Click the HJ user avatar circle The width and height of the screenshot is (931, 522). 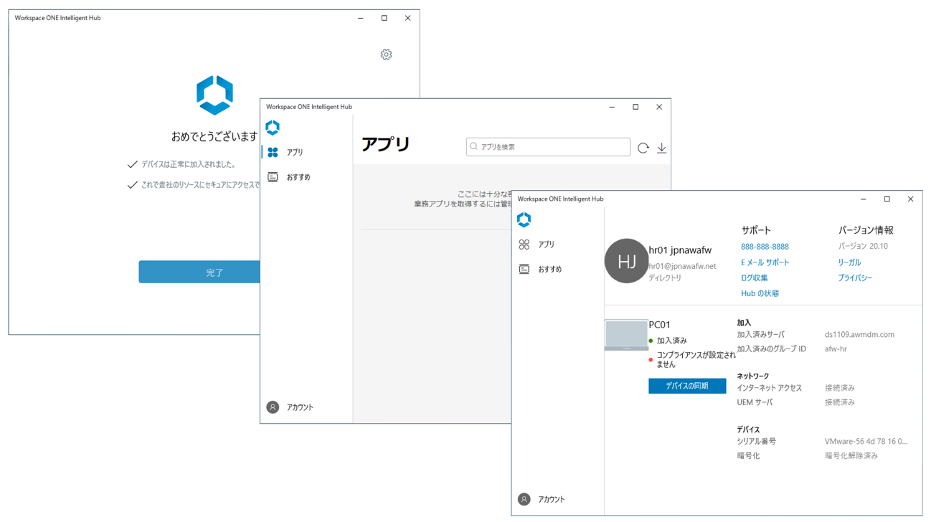tap(626, 261)
